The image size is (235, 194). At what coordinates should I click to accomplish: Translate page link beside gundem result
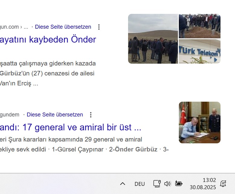click(55, 115)
